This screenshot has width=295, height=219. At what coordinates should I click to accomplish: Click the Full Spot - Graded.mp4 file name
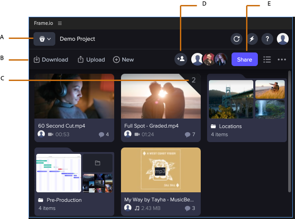(151, 126)
